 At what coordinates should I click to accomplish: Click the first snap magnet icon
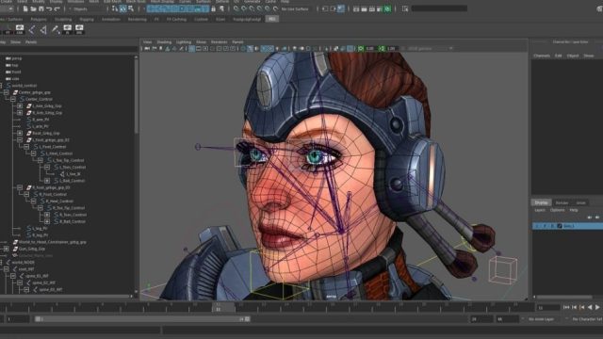pyautogui.click(x=236, y=8)
